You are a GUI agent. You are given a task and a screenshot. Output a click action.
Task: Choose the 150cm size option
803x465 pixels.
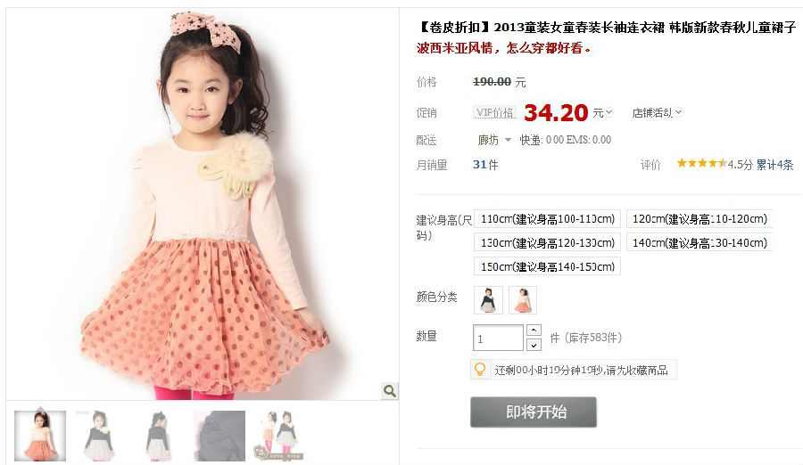548,266
